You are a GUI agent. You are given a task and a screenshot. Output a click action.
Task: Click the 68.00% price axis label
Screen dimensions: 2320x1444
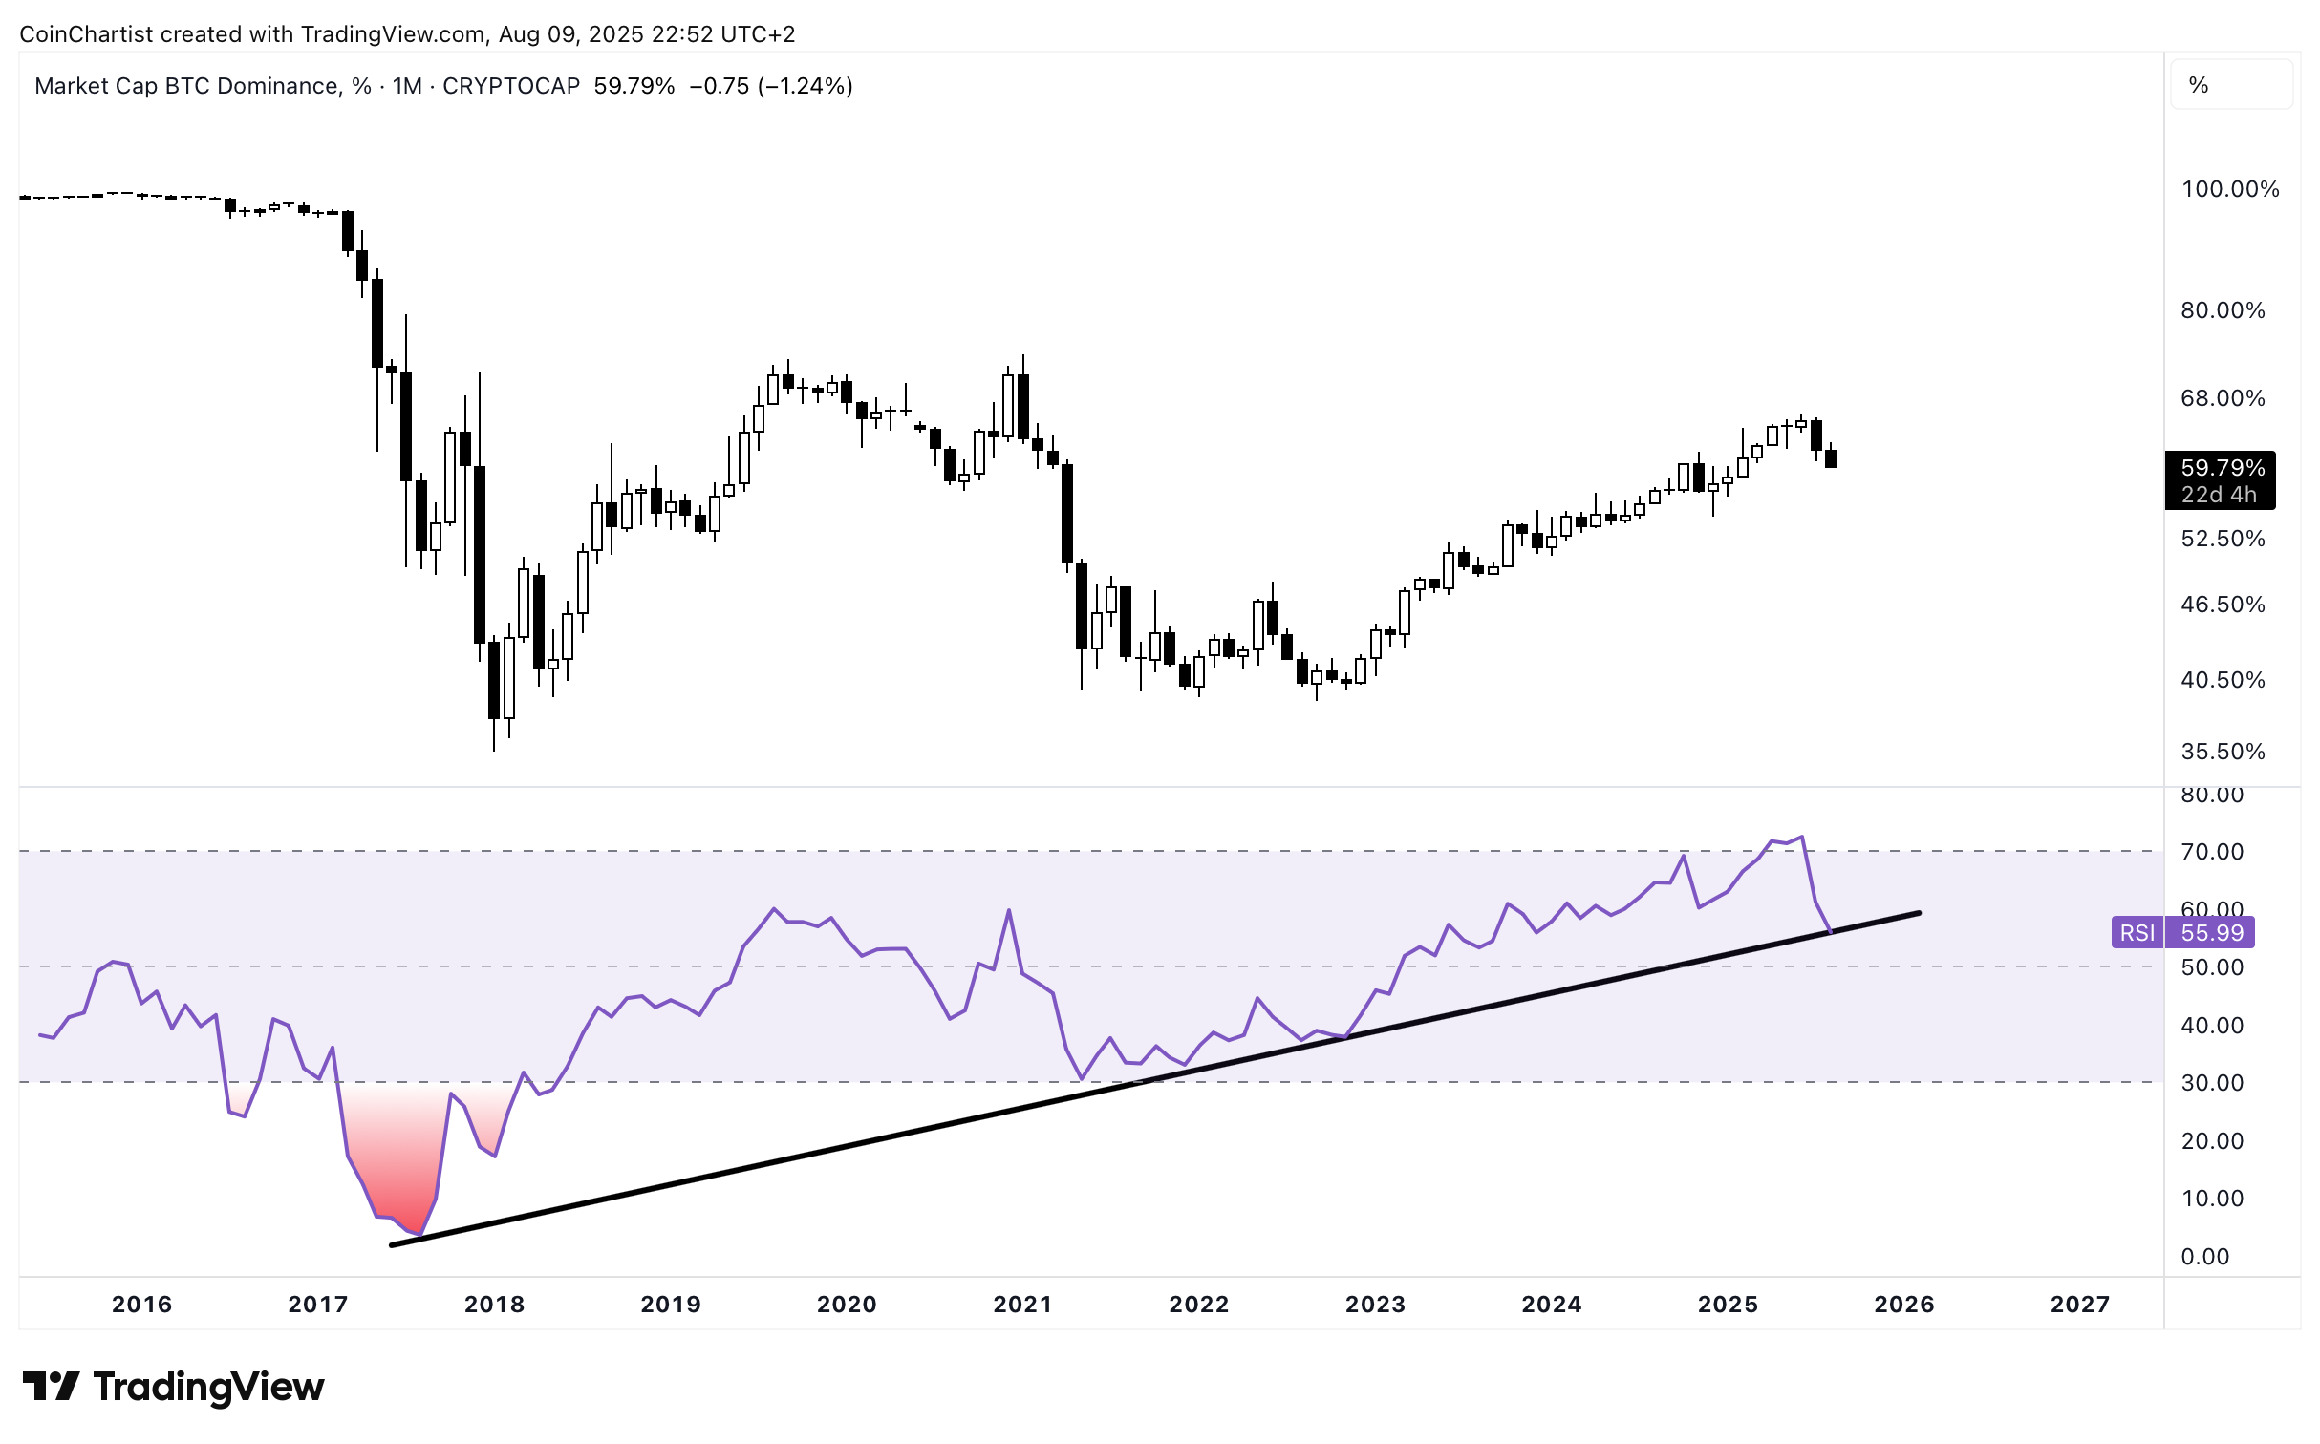click(x=2223, y=398)
